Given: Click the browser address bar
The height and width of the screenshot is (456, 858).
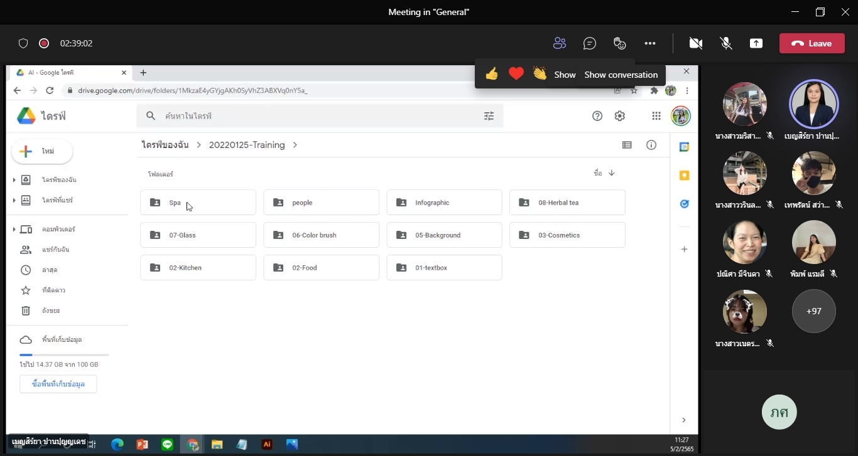Looking at the screenshot, I should [339, 90].
